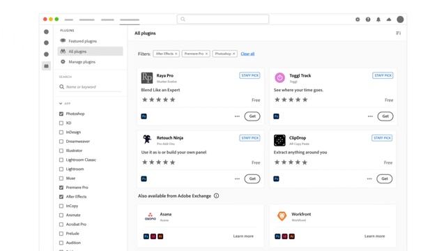The width and height of the screenshot is (446, 251).
Task: Click the InDesign badge on Asana card
Action: 153,236
